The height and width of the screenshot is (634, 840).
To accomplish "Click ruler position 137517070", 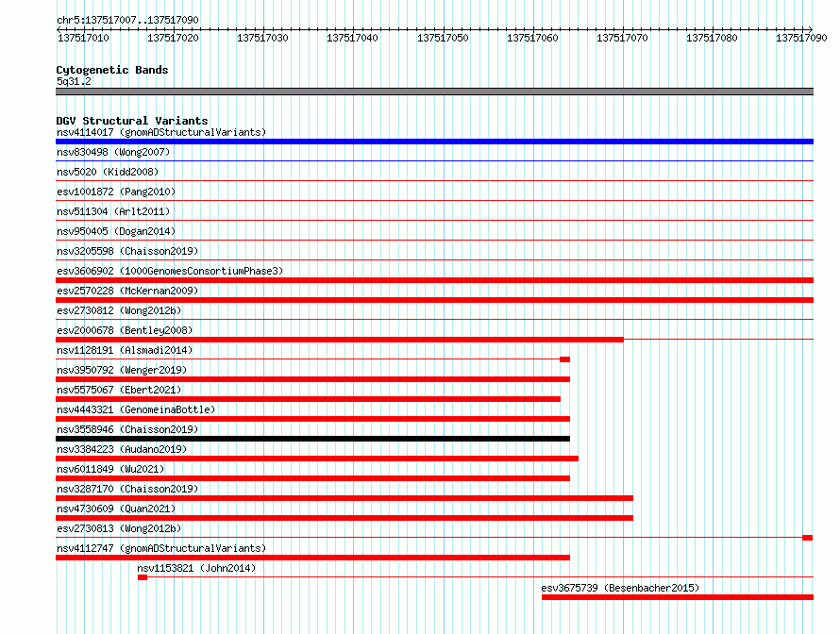I will (x=622, y=38).
